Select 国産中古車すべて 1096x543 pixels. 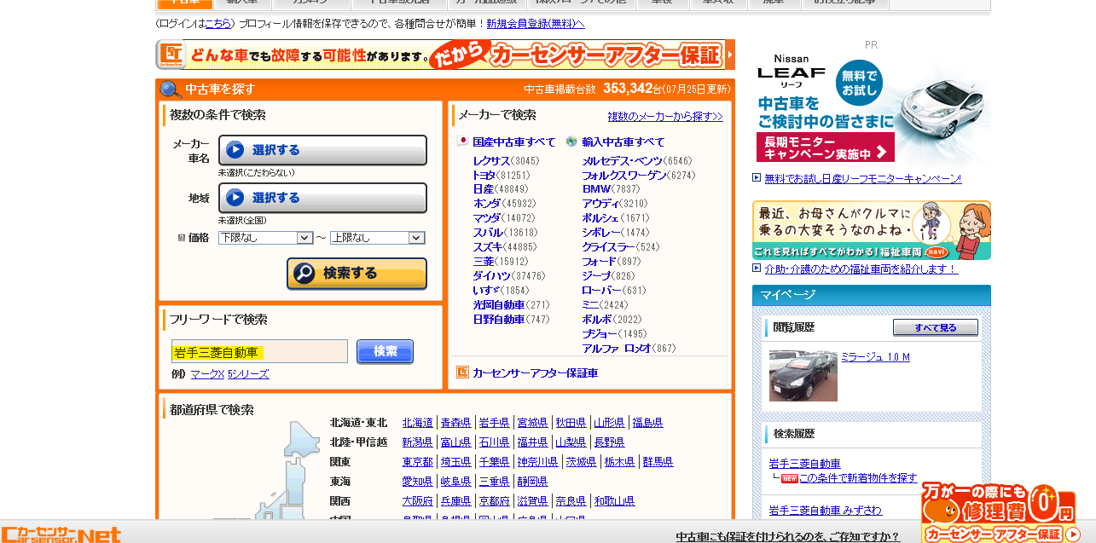[514, 142]
